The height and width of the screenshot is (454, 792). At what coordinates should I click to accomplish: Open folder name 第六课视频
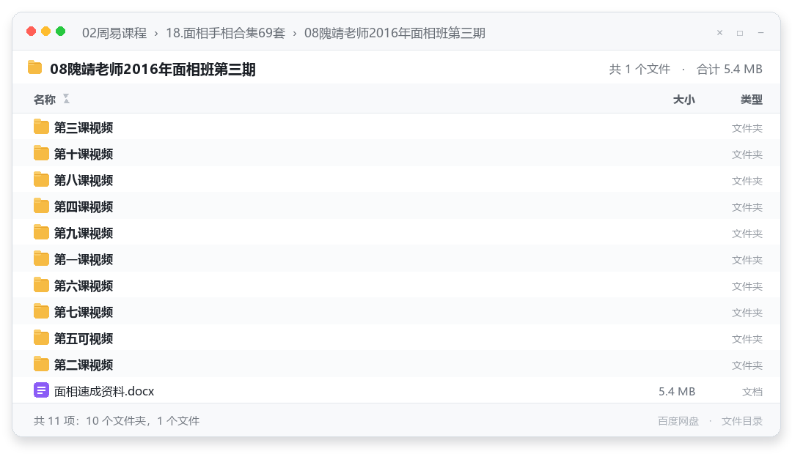click(x=84, y=286)
